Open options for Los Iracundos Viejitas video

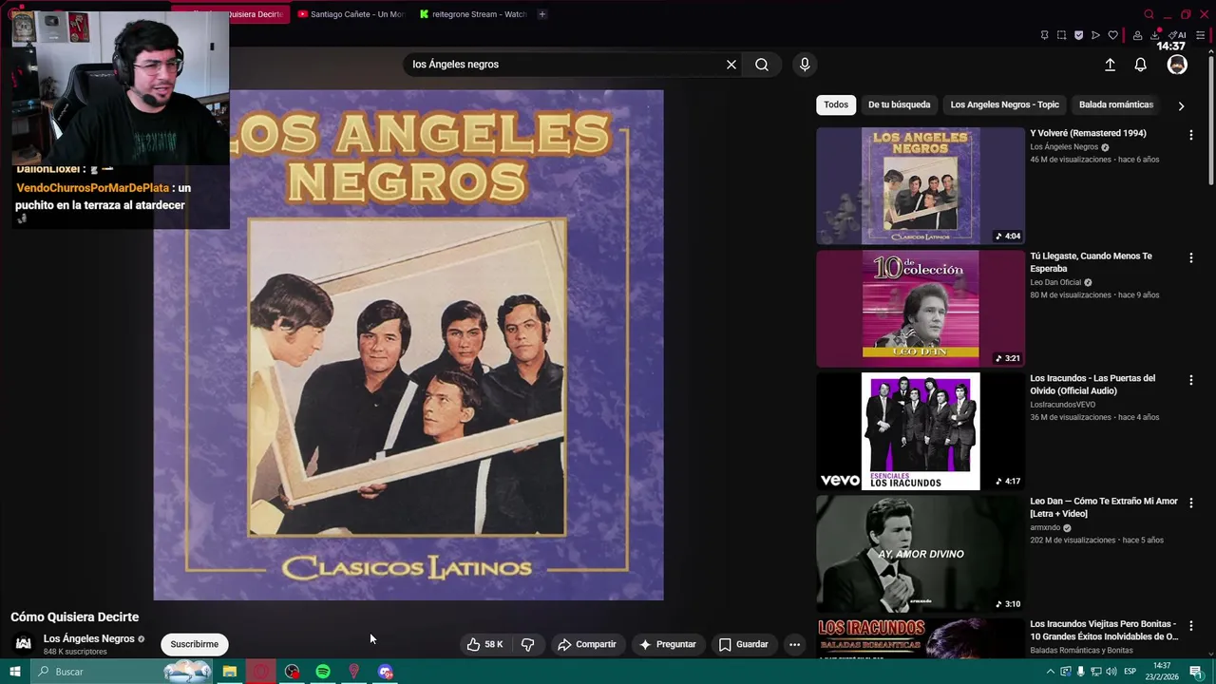click(x=1190, y=625)
